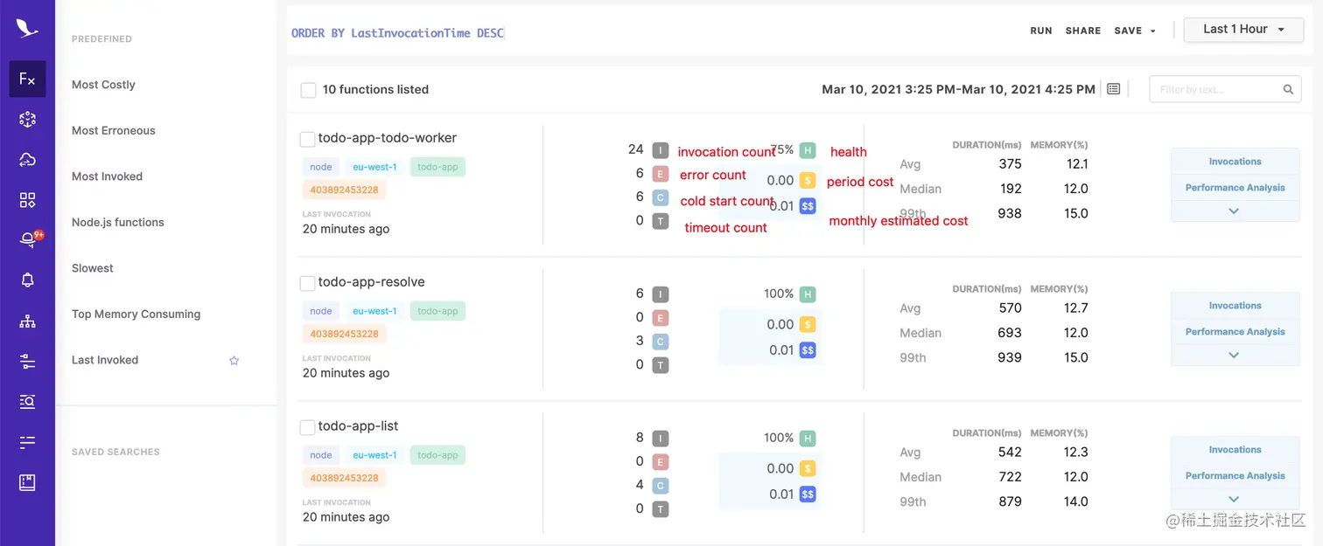Click the Thundra bird logo
The image size is (1323, 546).
[x=27, y=28]
